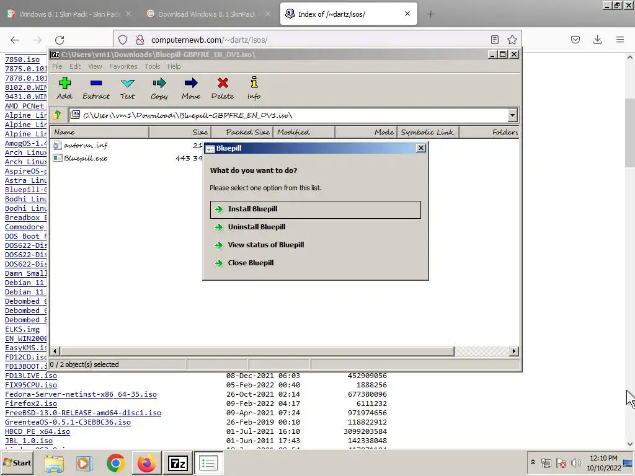Switch to the Bluepill taskbar button
Screen dimensions: 635x476
pyautogui.click(x=208, y=463)
